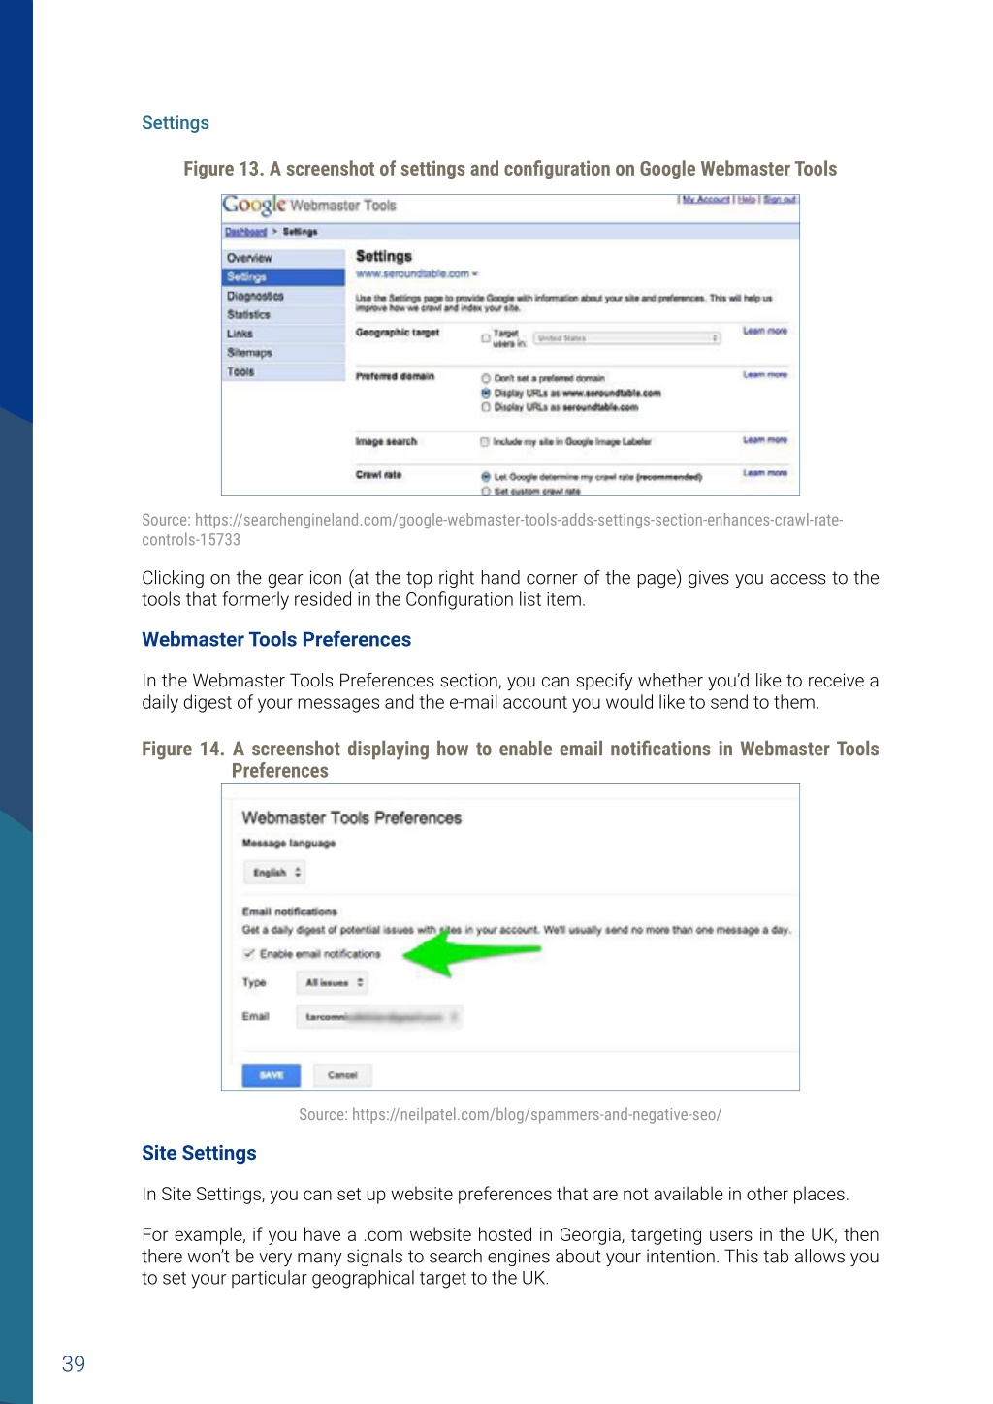Click the teal 'Settings' page heading

(x=176, y=123)
